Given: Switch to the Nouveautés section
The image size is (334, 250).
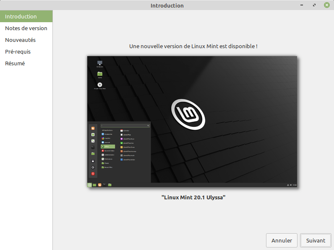Looking at the screenshot, I should tap(20, 40).
